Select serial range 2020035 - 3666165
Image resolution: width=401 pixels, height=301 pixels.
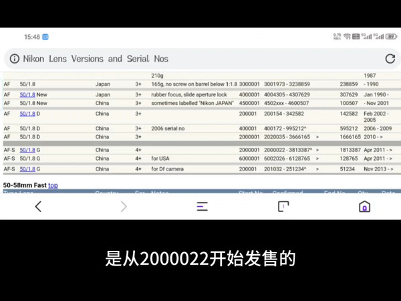[287, 137]
